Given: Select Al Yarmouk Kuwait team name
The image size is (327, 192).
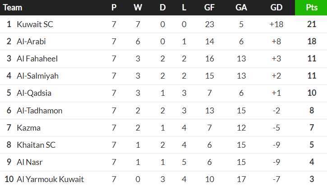Looking at the screenshot, I should pyautogui.click(x=50, y=179).
